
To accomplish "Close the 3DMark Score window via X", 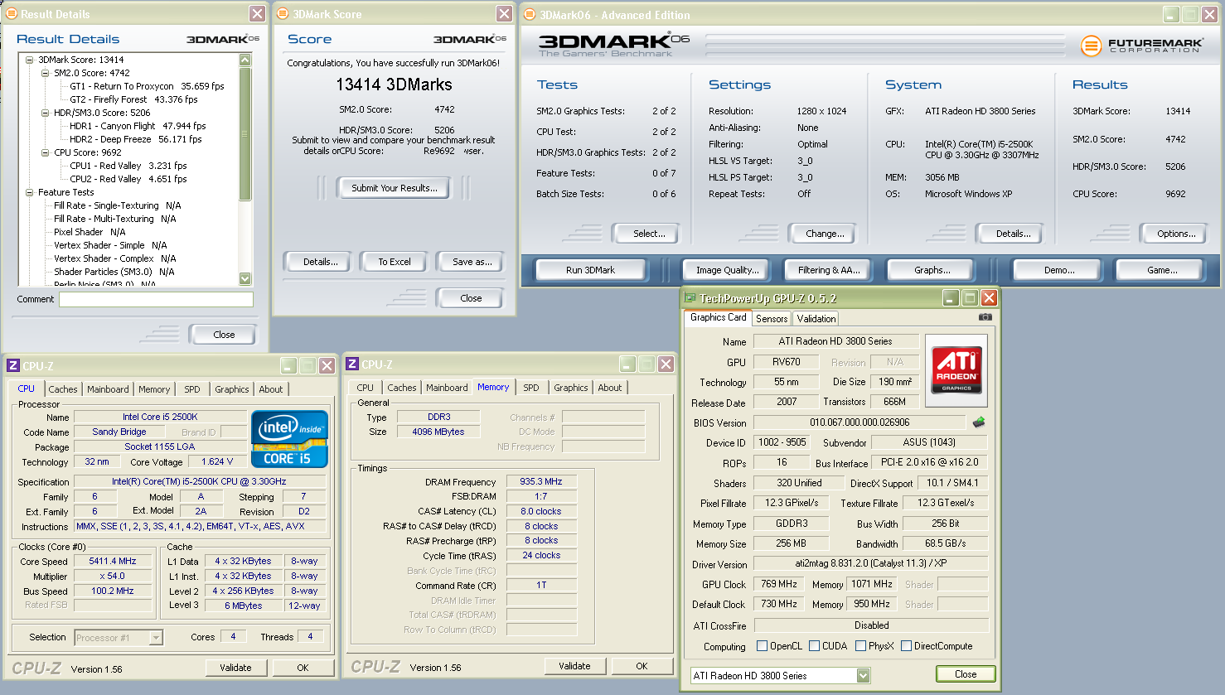I will [x=504, y=14].
